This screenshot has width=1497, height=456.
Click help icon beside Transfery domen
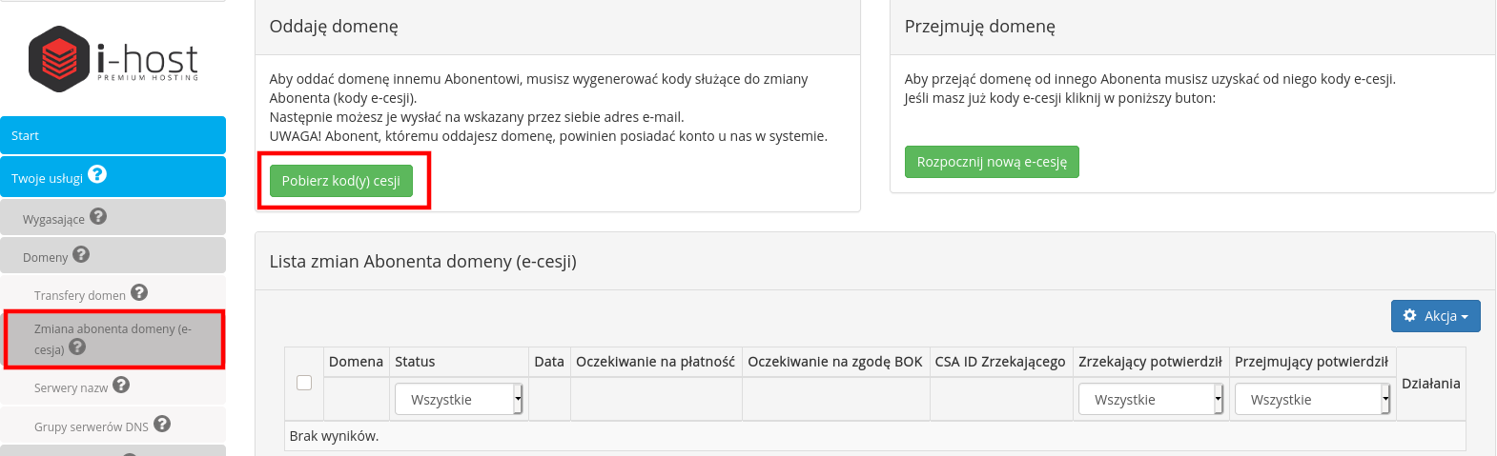(139, 292)
